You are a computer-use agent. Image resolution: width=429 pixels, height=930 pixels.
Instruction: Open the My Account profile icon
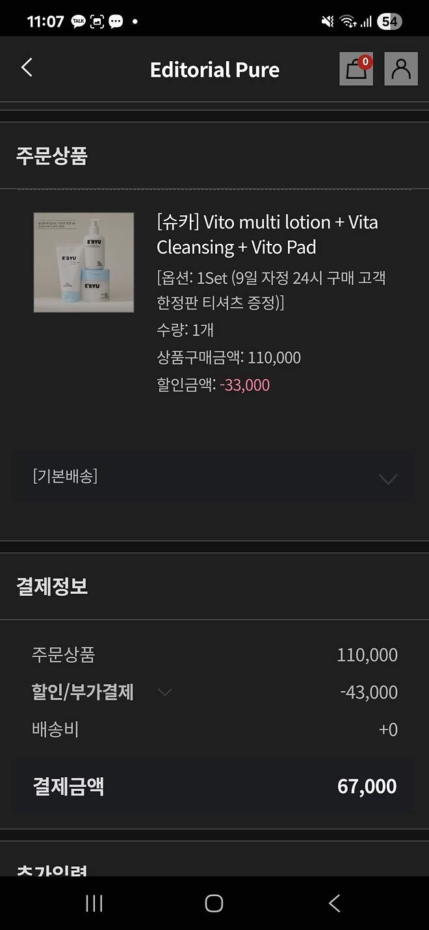[x=401, y=70]
